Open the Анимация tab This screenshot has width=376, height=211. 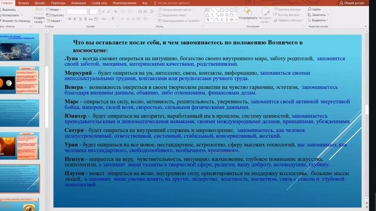pos(78,3)
